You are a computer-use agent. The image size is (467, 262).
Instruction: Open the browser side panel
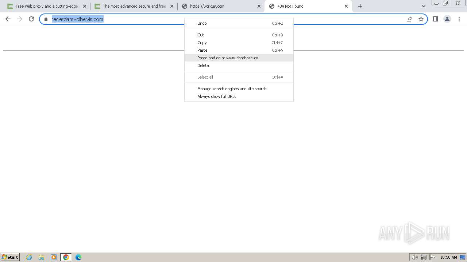[436, 19]
